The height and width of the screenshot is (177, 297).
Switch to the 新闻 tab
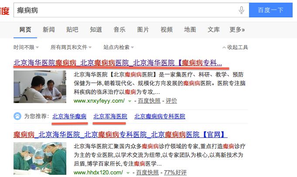(49, 30)
